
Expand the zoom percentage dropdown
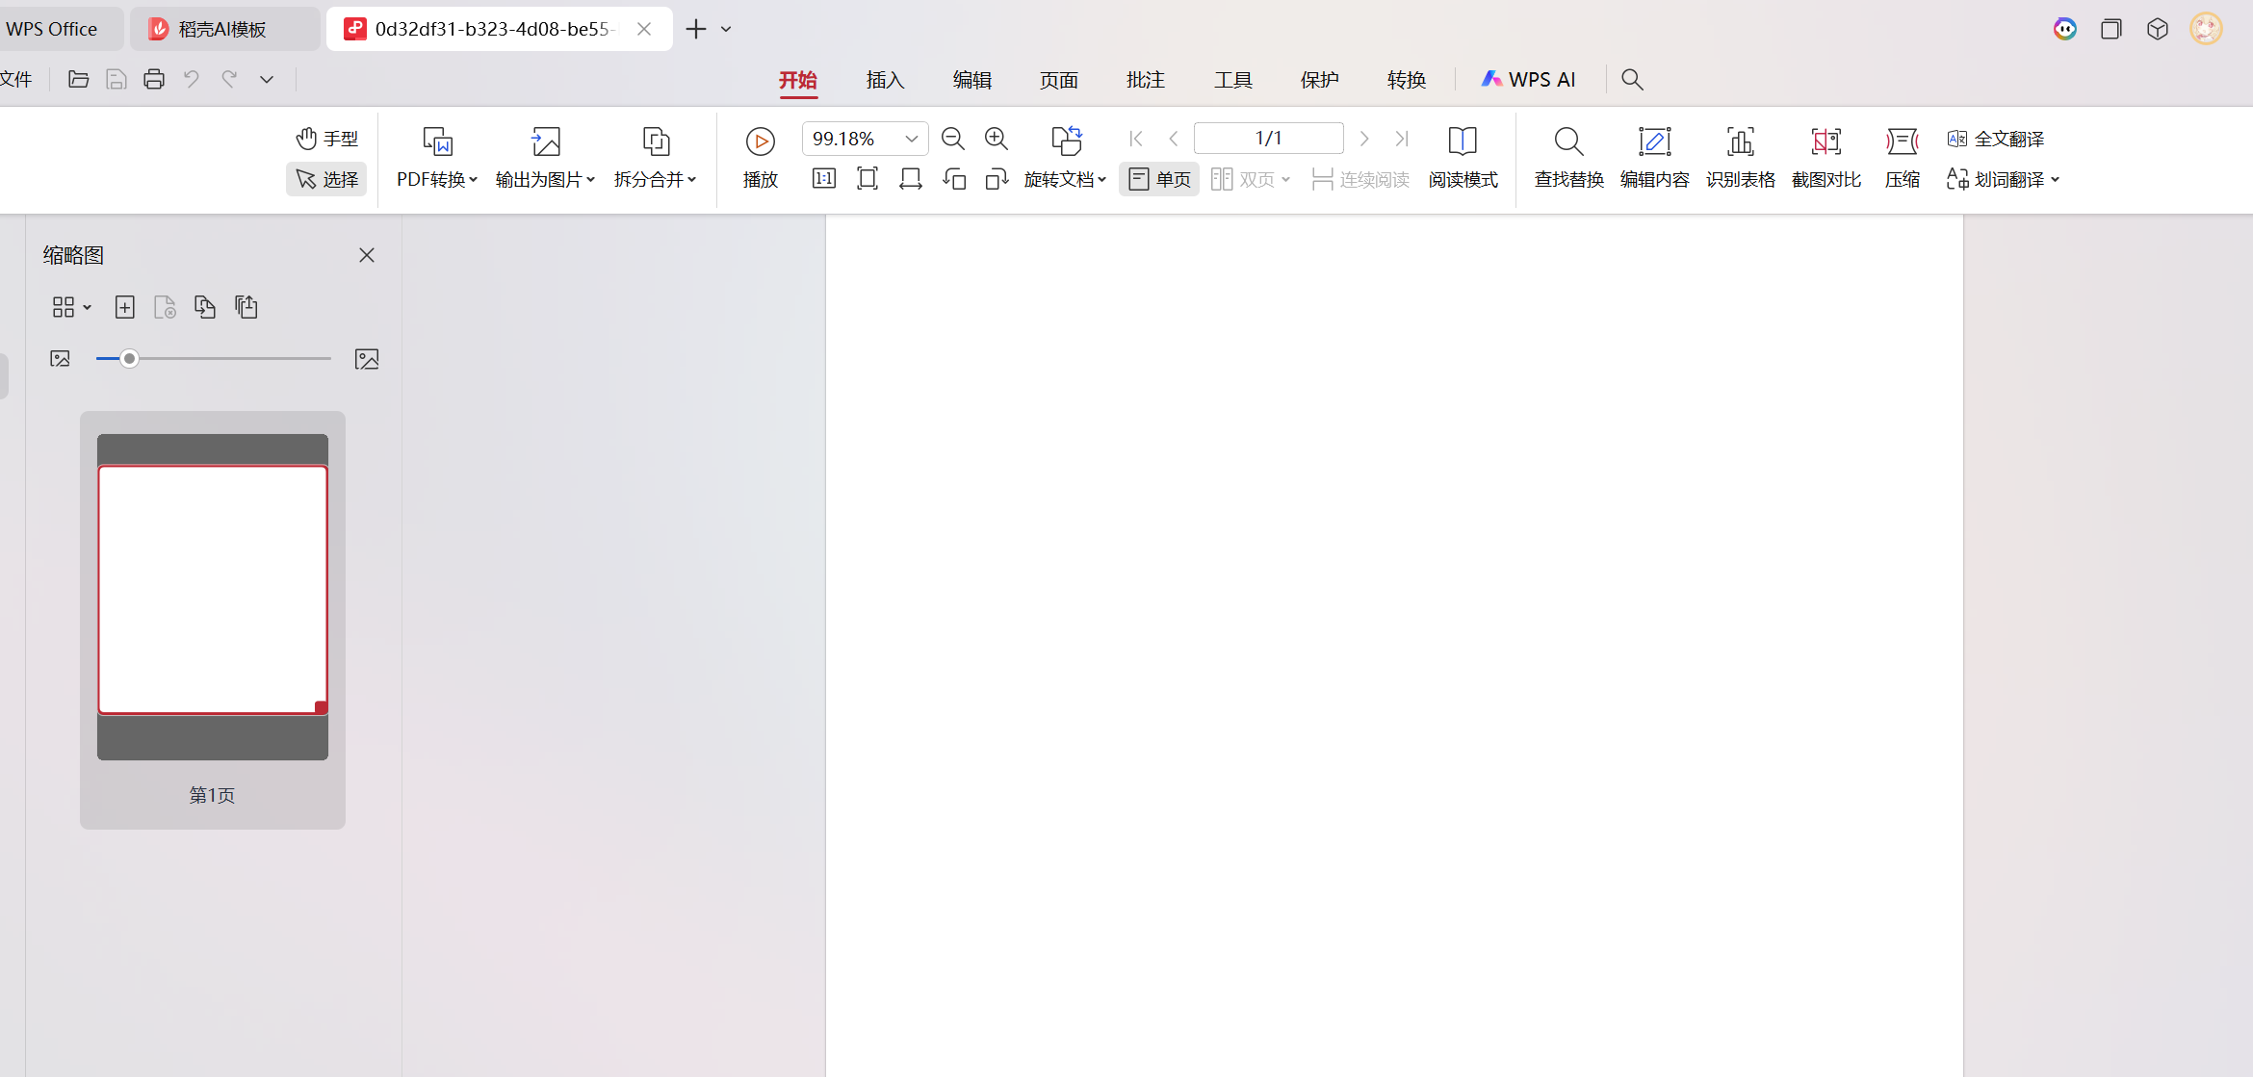pos(911,139)
